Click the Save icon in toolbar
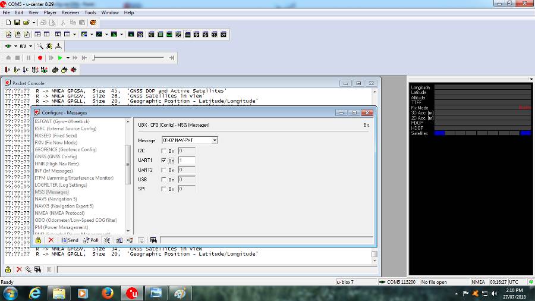Image resolution: width=535 pixels, height=301 pixels. pos(17,23)
